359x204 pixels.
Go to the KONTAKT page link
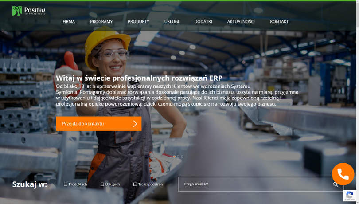coord(279,22)
